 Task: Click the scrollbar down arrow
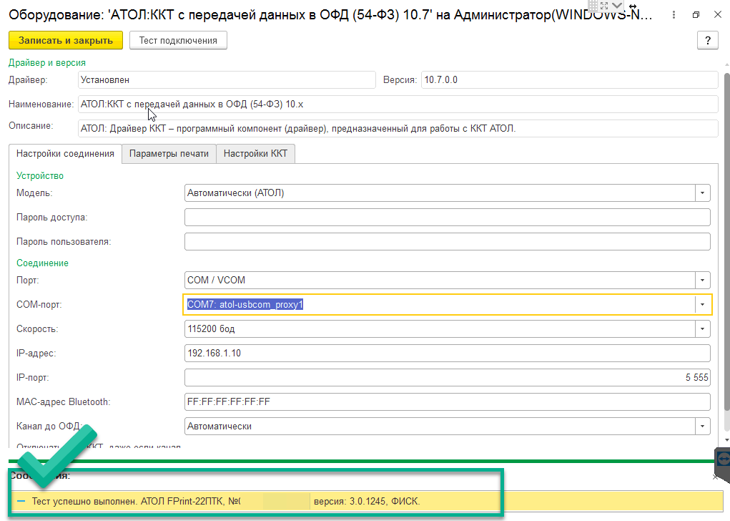pos(726,440)
